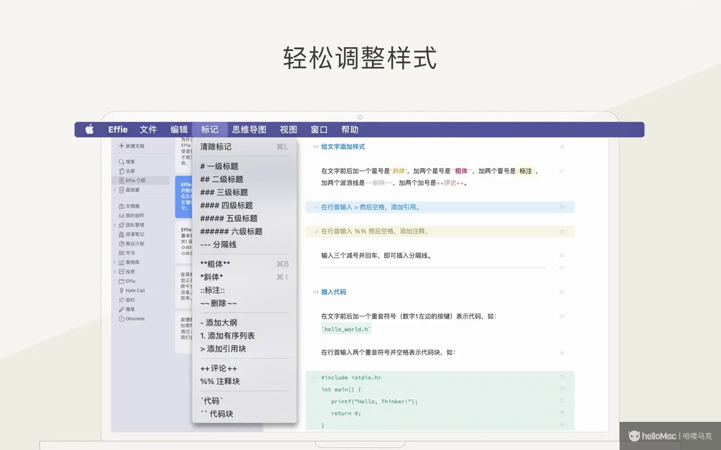Select *斜体* menu entry
The height and width of the screenshot is (450, 721).
click(244, 277)
